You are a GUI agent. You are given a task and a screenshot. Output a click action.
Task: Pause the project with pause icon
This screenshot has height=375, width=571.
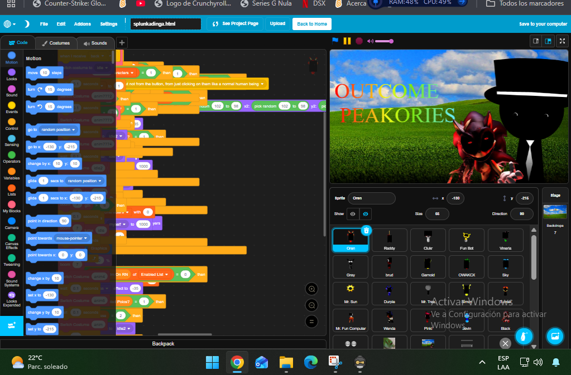tap(347, 41)
